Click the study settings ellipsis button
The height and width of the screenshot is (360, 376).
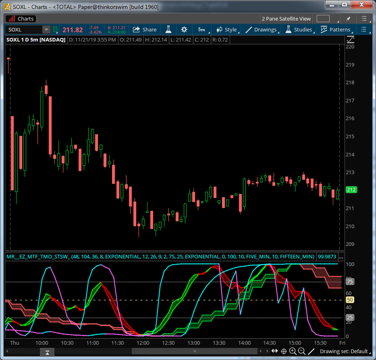point(341,256)
